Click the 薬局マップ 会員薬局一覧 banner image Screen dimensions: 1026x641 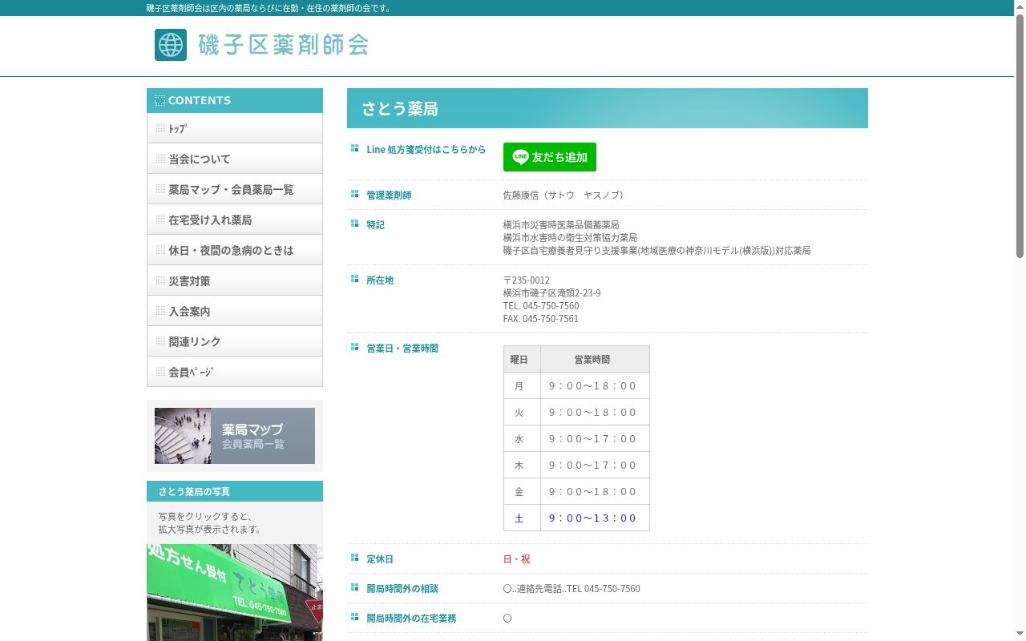(x=235, y=436)
